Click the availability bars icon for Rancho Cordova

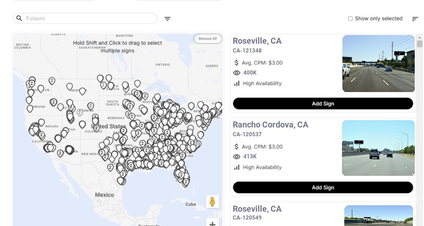point(237,167)
